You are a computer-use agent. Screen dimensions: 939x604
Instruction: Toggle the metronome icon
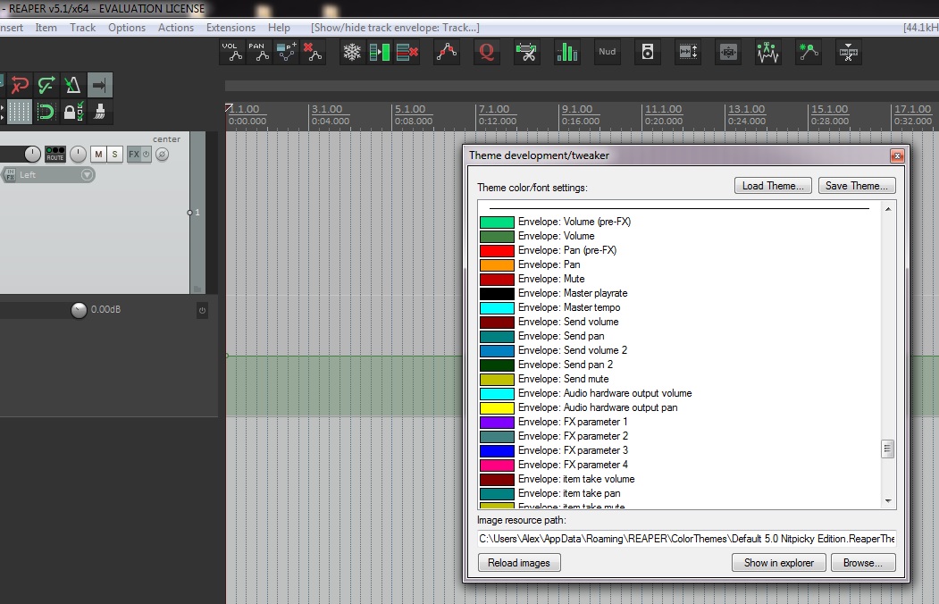point(73,85)
